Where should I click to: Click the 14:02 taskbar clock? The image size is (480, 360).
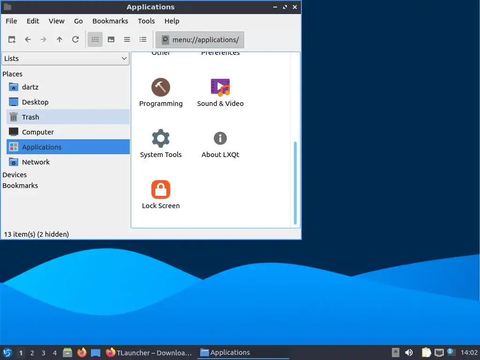(469, 352)
